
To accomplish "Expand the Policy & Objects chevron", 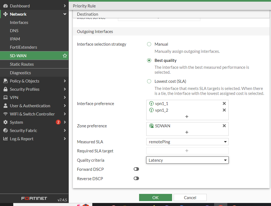I will click(65, 81).
